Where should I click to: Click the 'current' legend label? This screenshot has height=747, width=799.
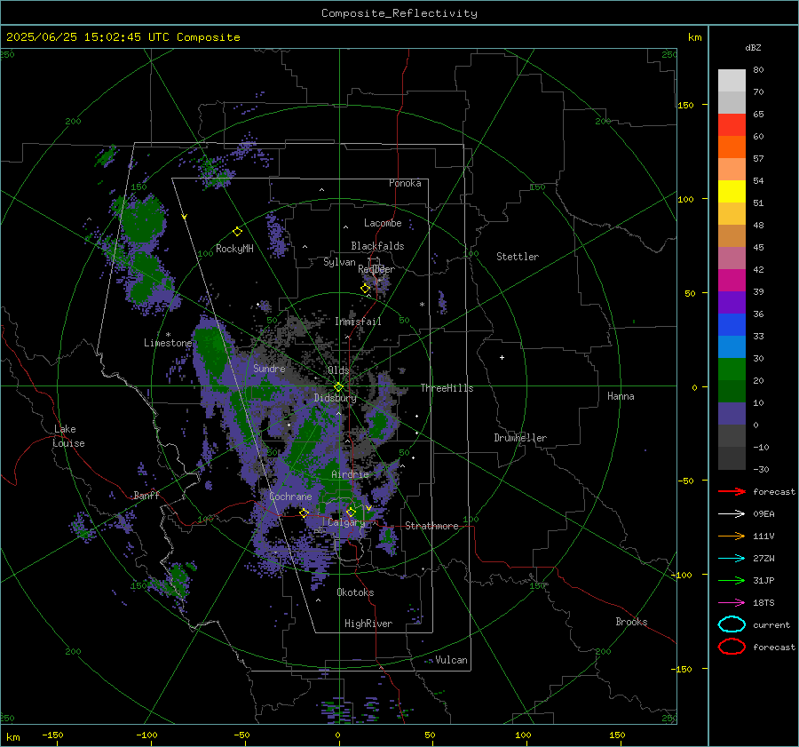pyautogui.click(x=771, y=624)
